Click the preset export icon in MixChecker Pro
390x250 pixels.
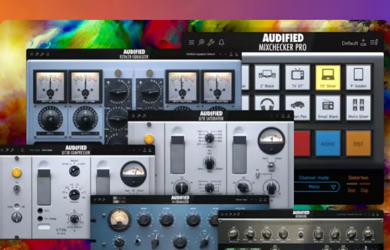click(364, 43)
